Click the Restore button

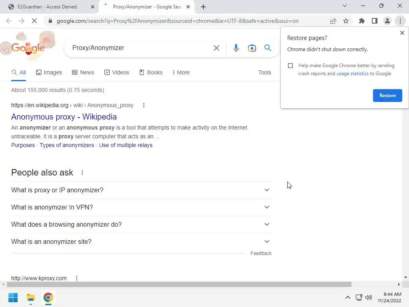point(387,96)
